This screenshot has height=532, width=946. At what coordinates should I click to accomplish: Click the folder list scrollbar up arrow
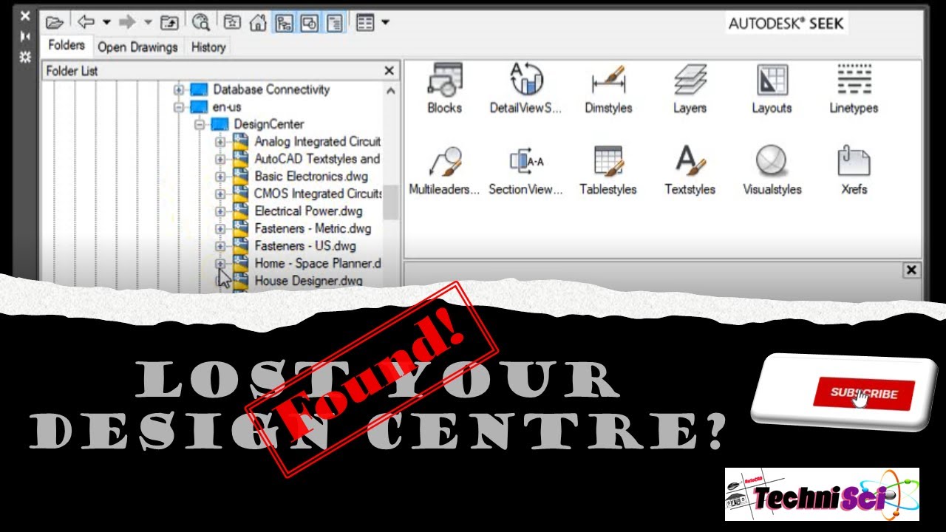[x=390, y=91]
